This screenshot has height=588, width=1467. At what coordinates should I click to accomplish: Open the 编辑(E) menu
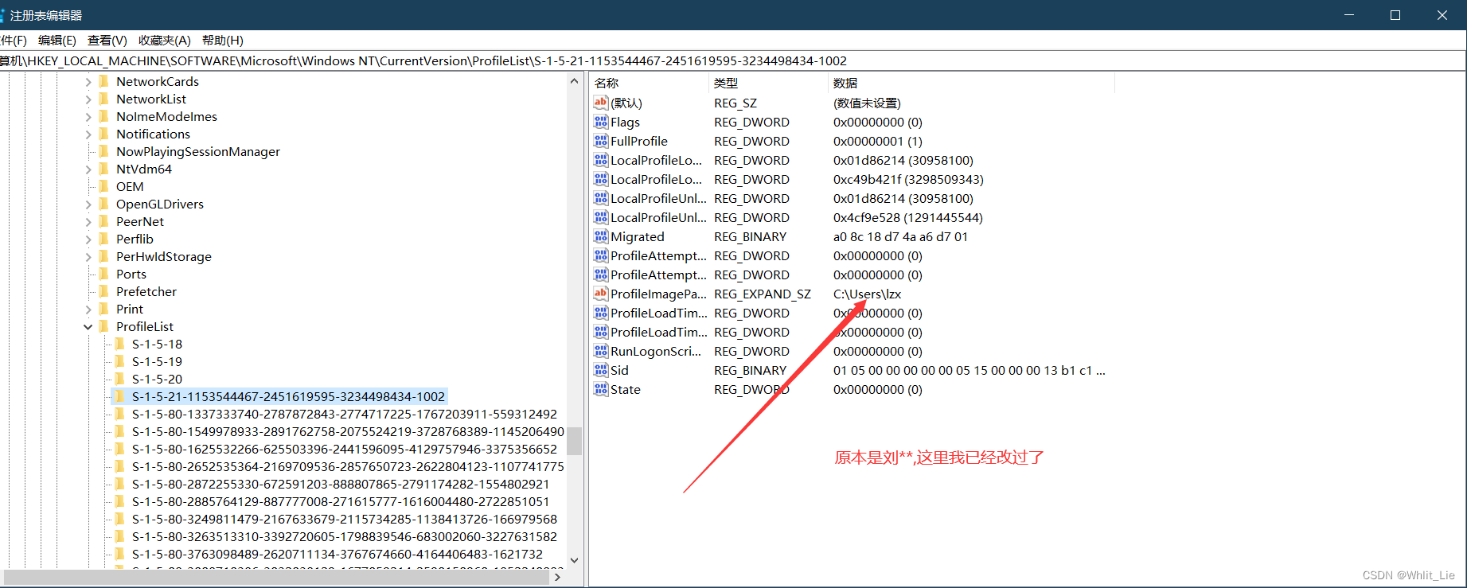point(57,41)
